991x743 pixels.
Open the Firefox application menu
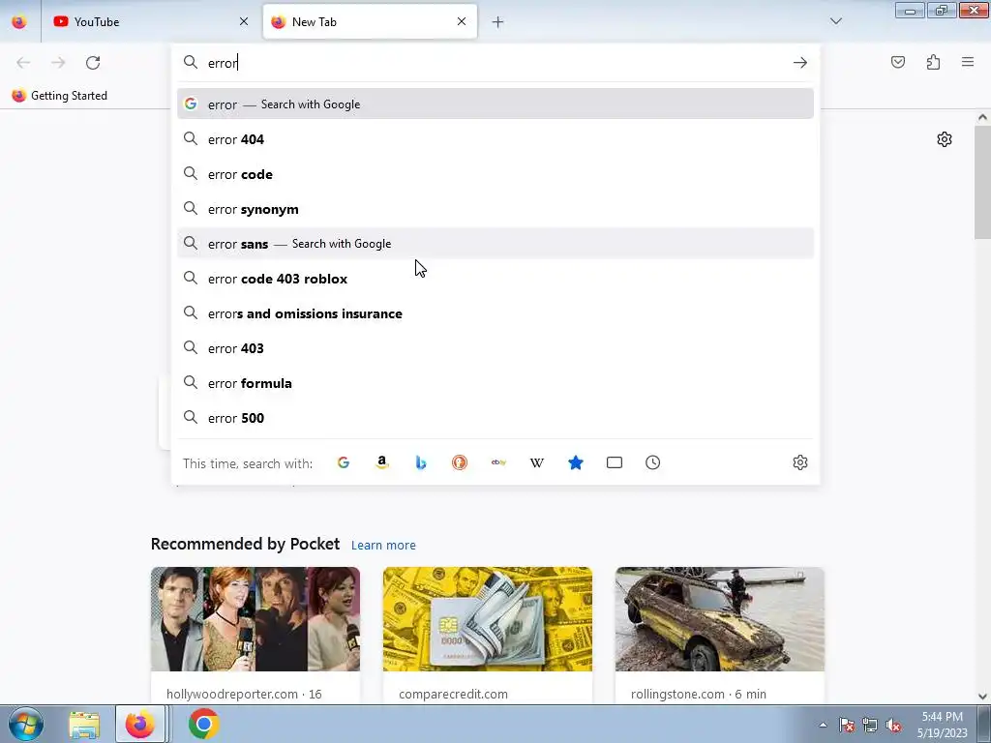[968, 62]
